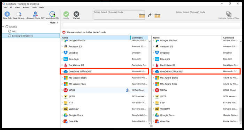Click the folder path input field
The image size is (244, 130).
point(151,25)
